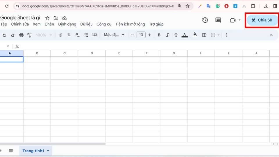Open site information icon in address bar
The image size is (279, 157).
click(x=17, y=6)
